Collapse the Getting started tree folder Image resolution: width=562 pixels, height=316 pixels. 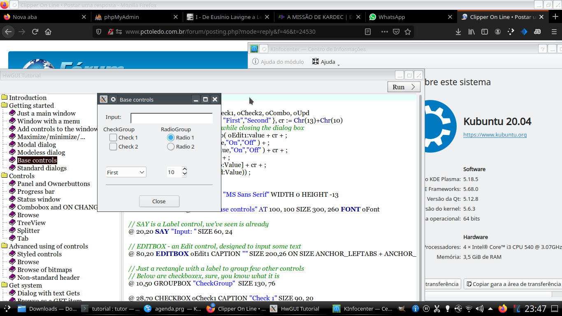click(5, 106)
